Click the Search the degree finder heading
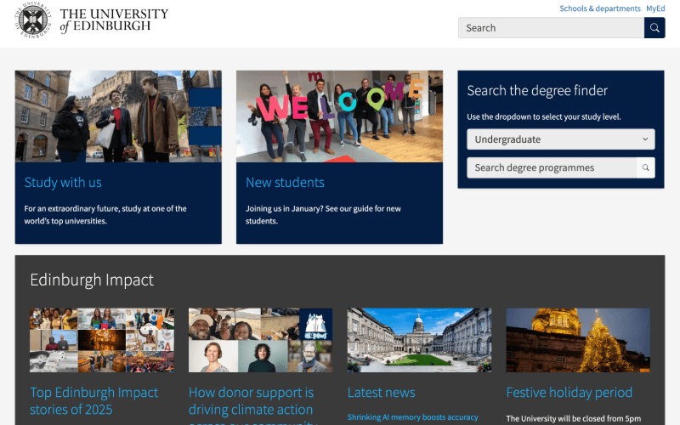680x425 pixels. (537, 91)
